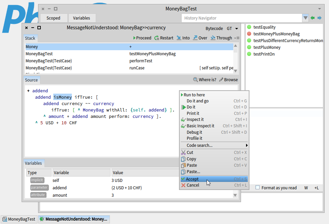This screenshot has height=224, width=329.
Task: Step Through using Through button
Action: pos(221,38)
